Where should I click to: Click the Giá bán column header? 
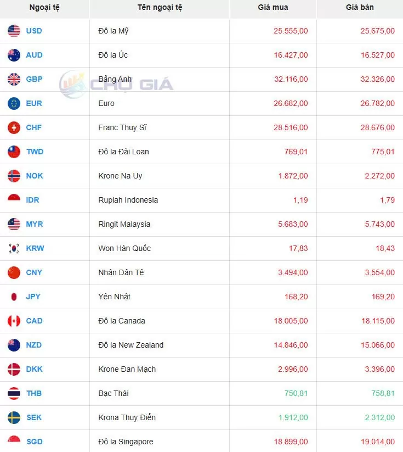tap(360, 8)
